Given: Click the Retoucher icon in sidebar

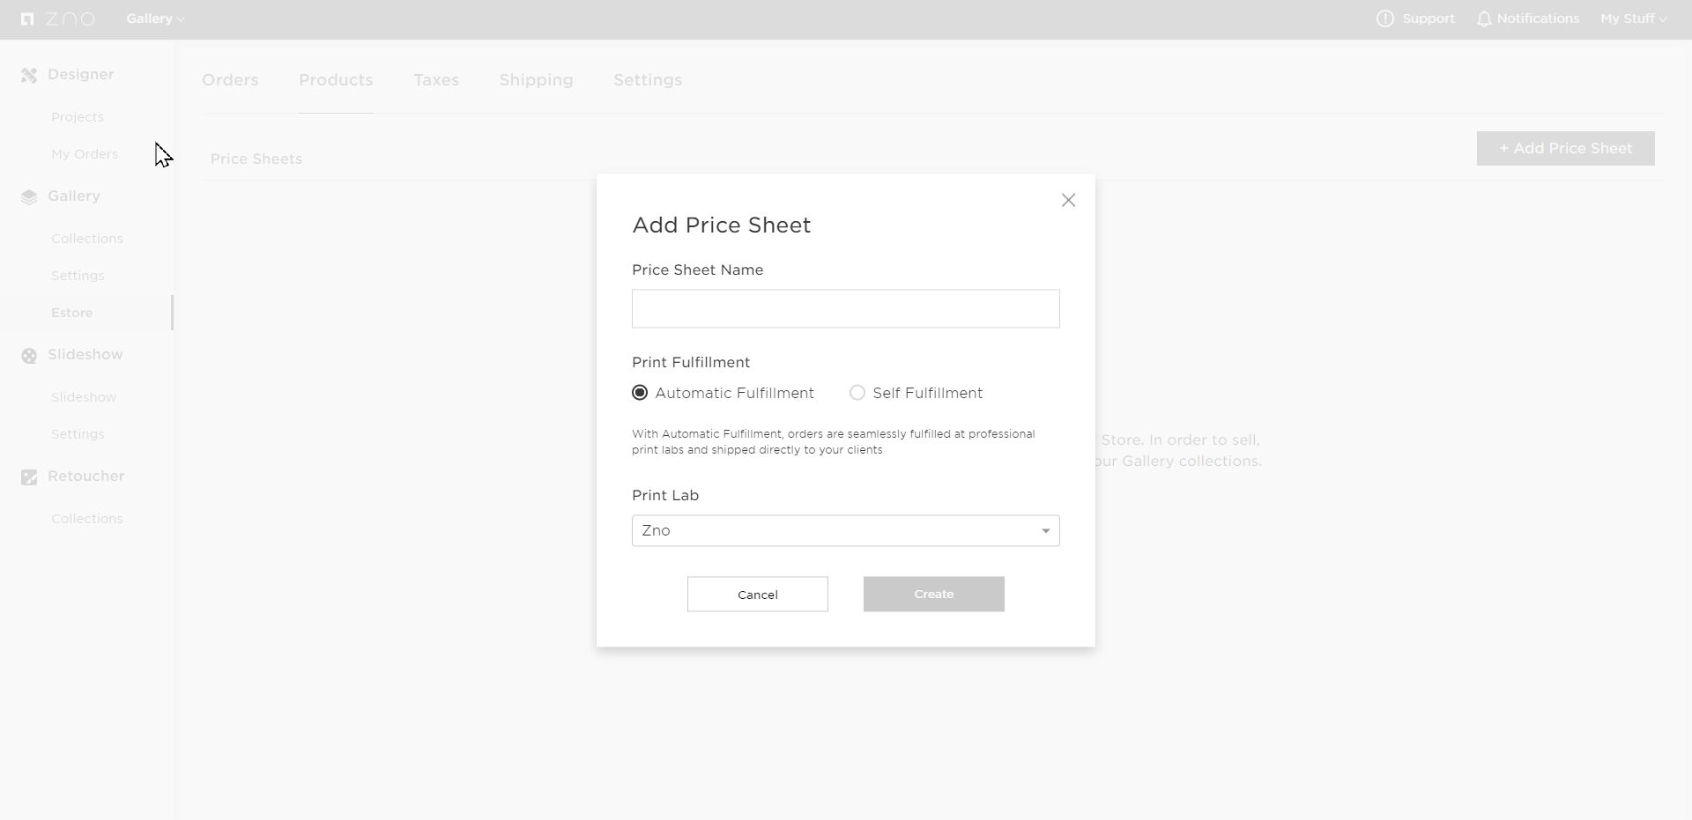Looking at the screenshot, I should coord(29,476).
